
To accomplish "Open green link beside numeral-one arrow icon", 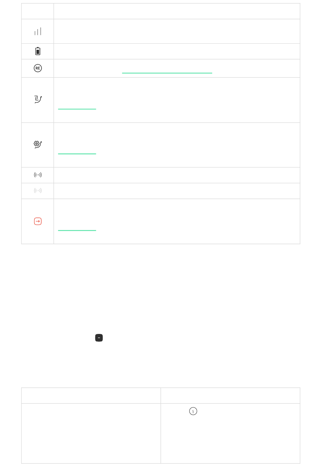I will (x=77, y=107).
